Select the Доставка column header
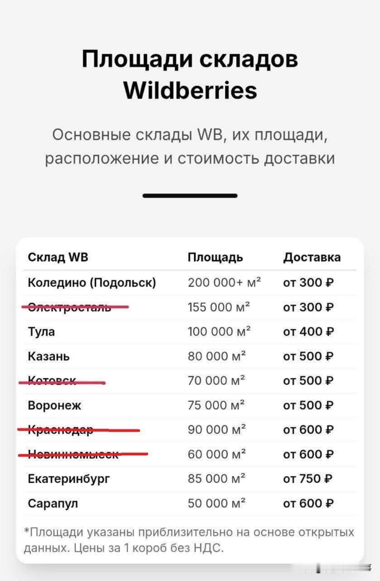The height and width of the screenshot is (581, 380). 312,257
